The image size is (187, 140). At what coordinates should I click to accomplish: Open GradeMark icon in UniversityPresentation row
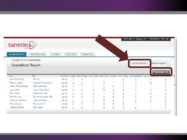coord(64,83)
